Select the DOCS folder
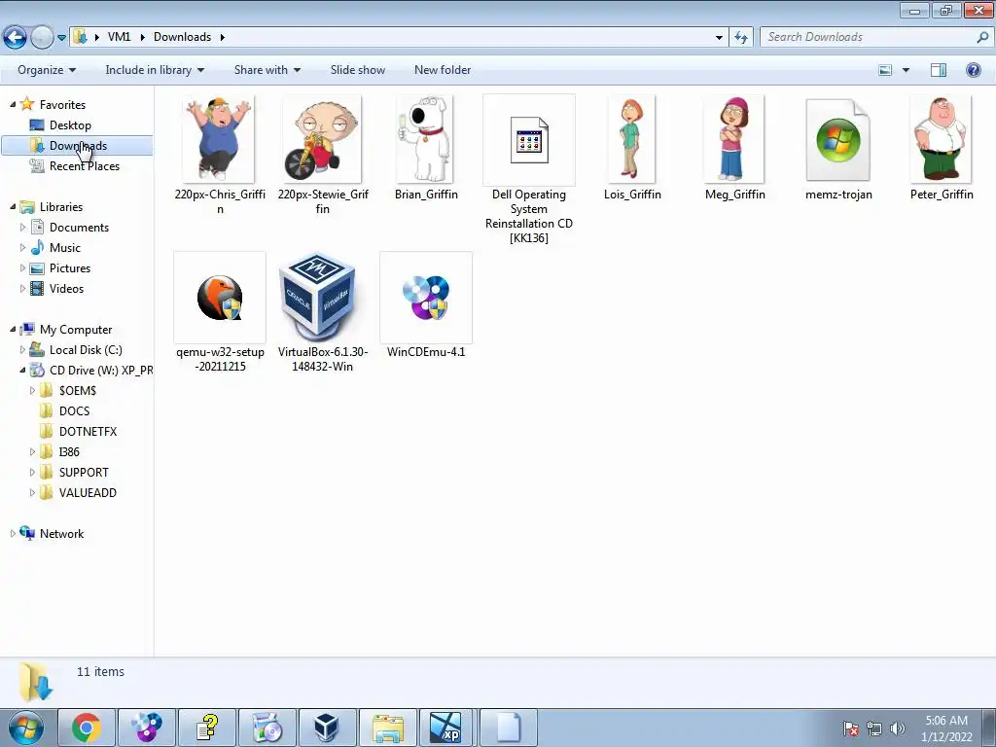Viewport: 996px width, 747px height. point(74,411)
